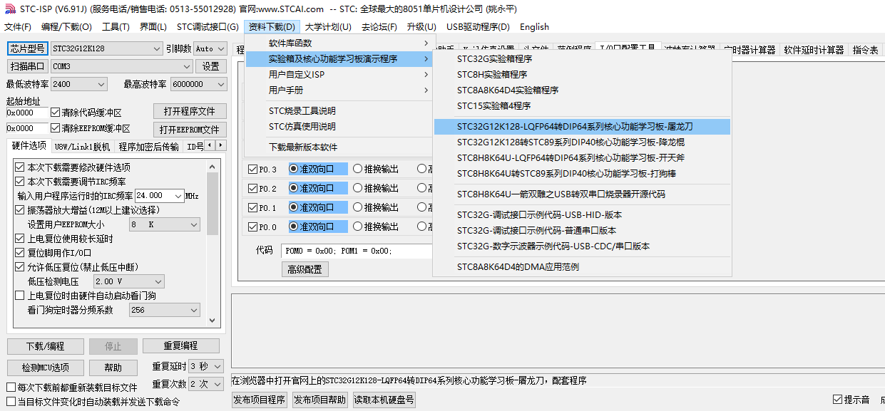This screenshot has height=411, width=885.
Task: Open the 文件(F) menu
Action: 18,27
